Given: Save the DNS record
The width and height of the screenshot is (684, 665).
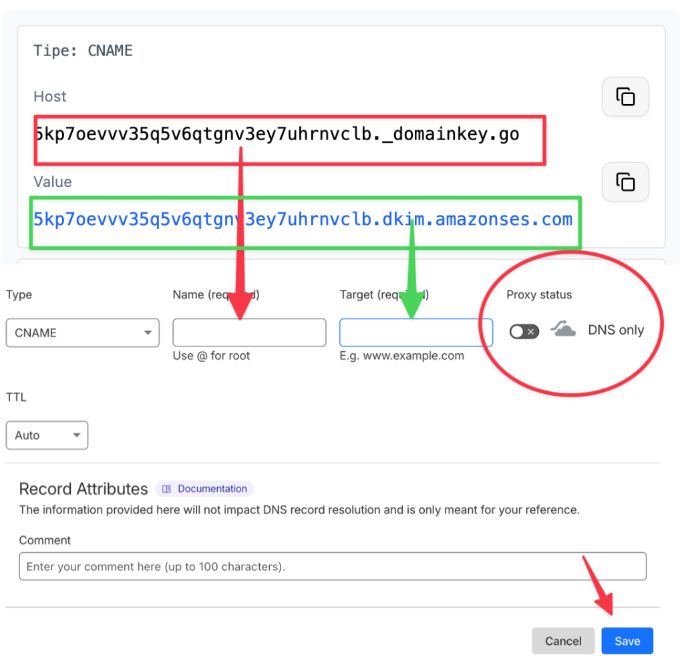Looking at the screenshot, I should (627, 641).
